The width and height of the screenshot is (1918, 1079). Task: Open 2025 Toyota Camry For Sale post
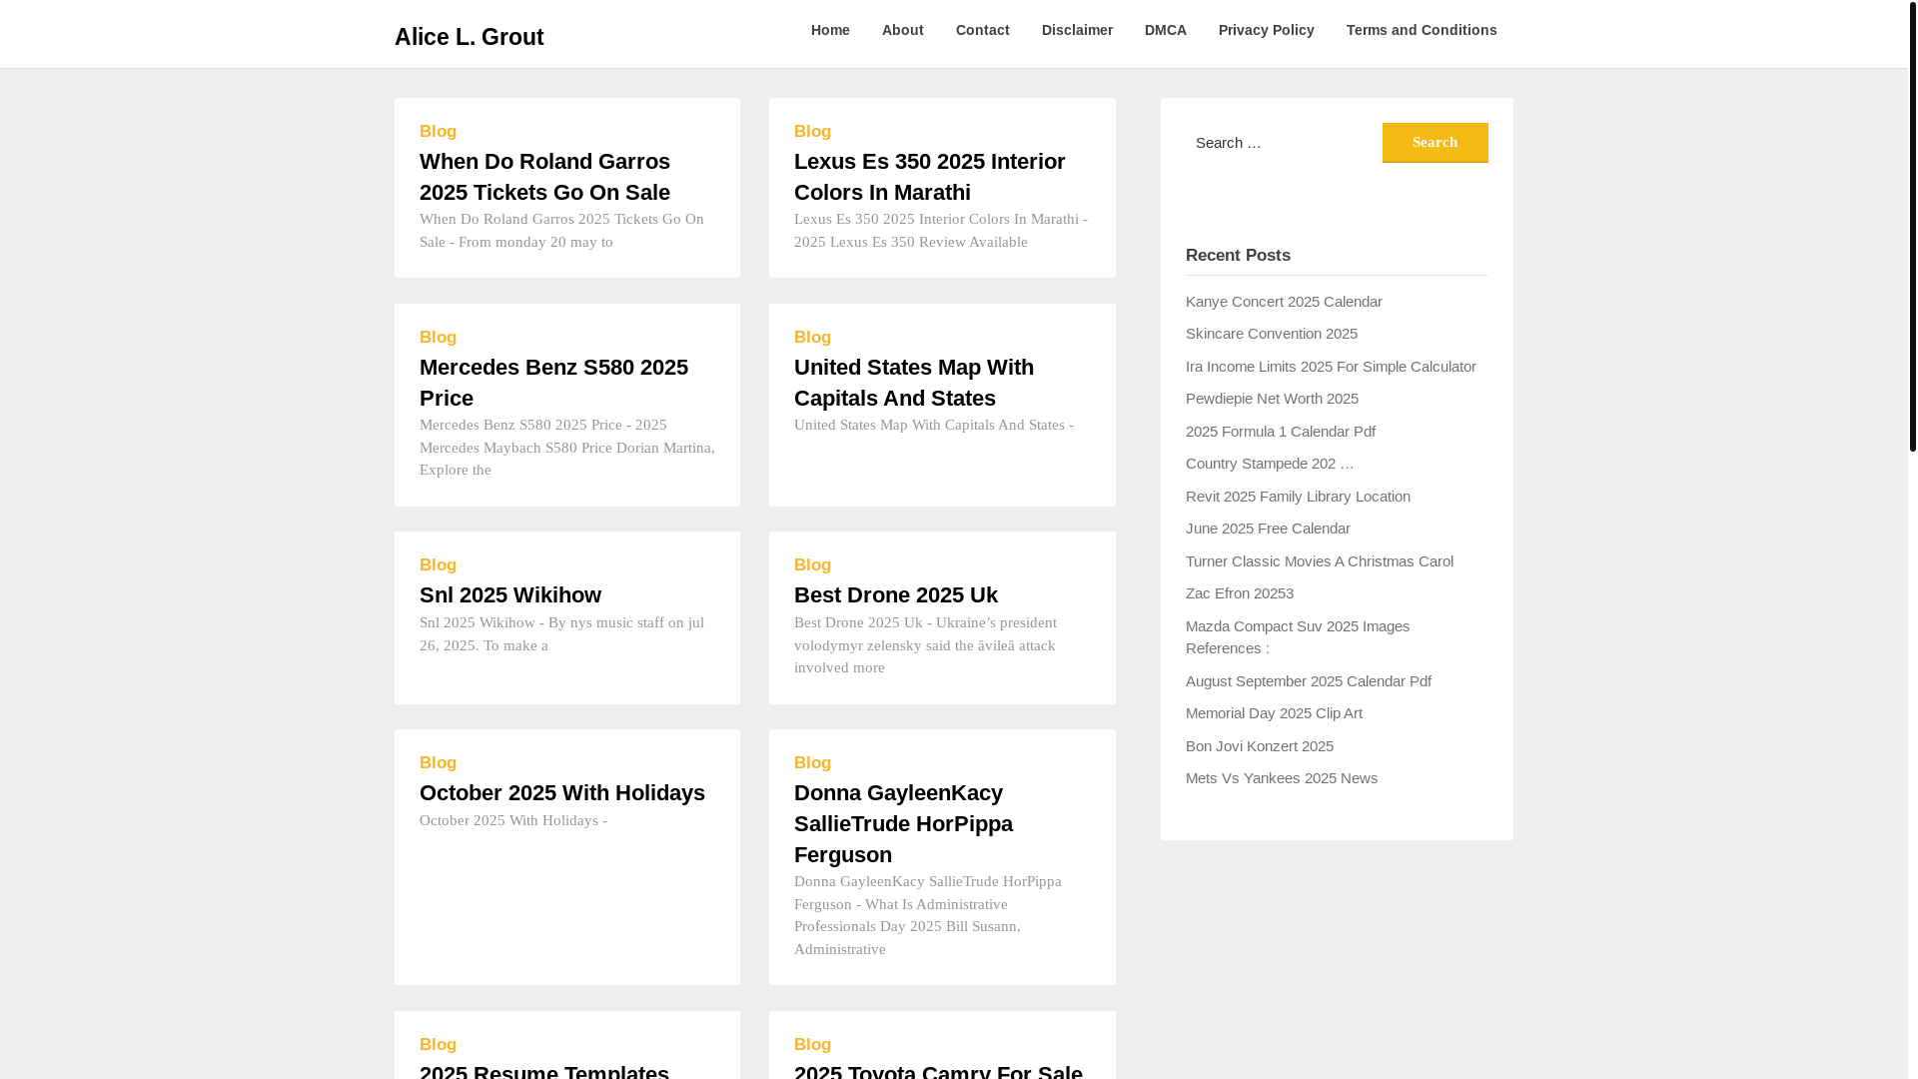[938, 1070]
